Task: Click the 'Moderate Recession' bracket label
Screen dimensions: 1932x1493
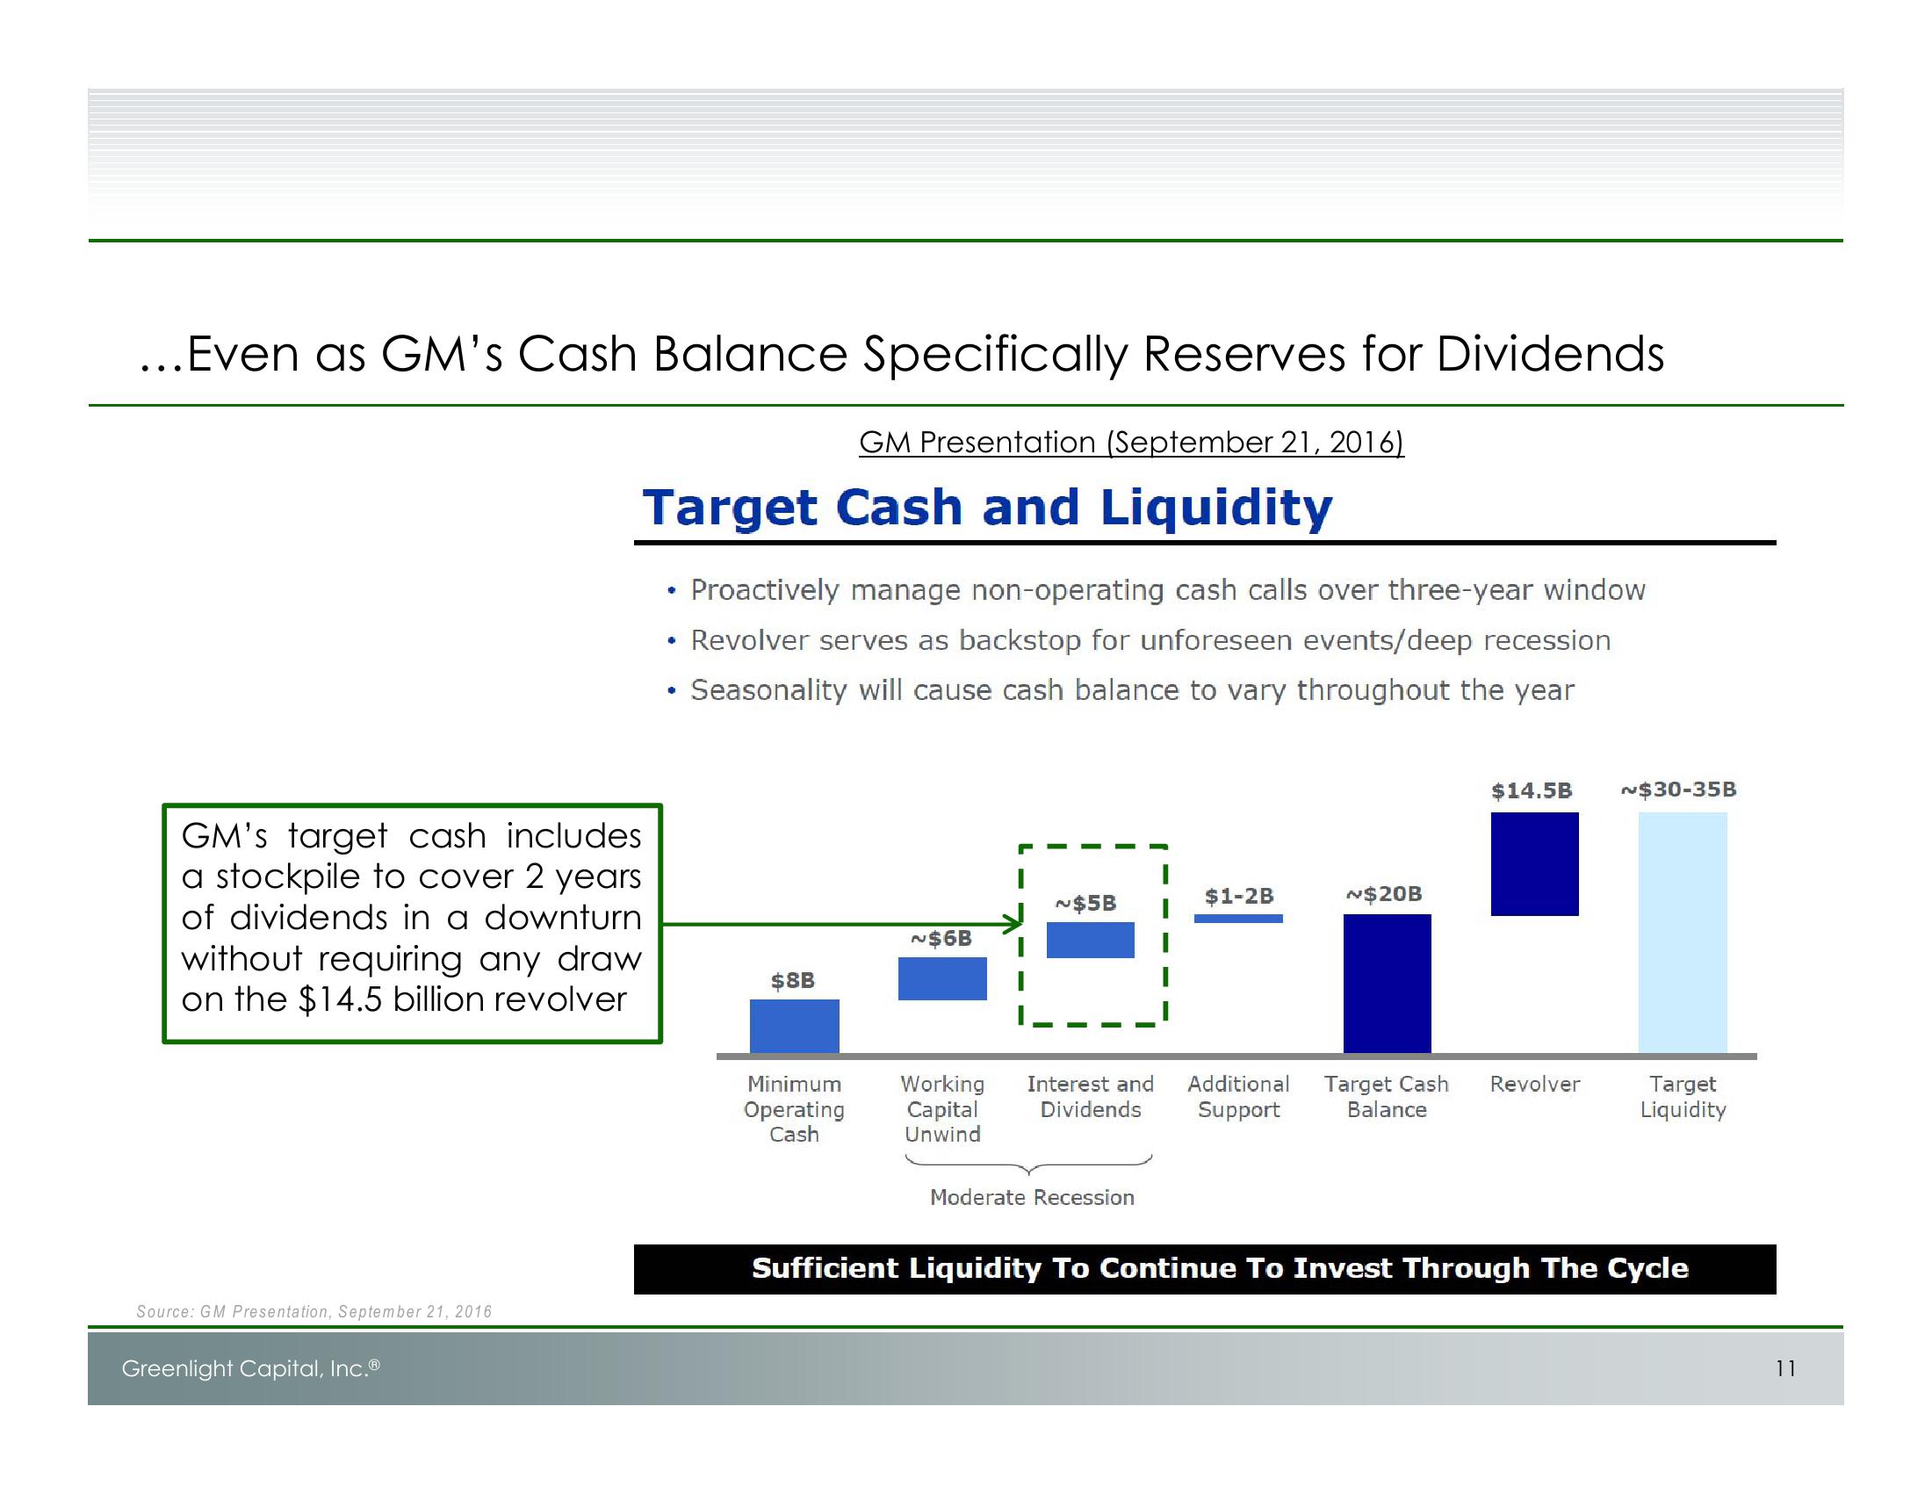Action: tap(1032, 1198)
